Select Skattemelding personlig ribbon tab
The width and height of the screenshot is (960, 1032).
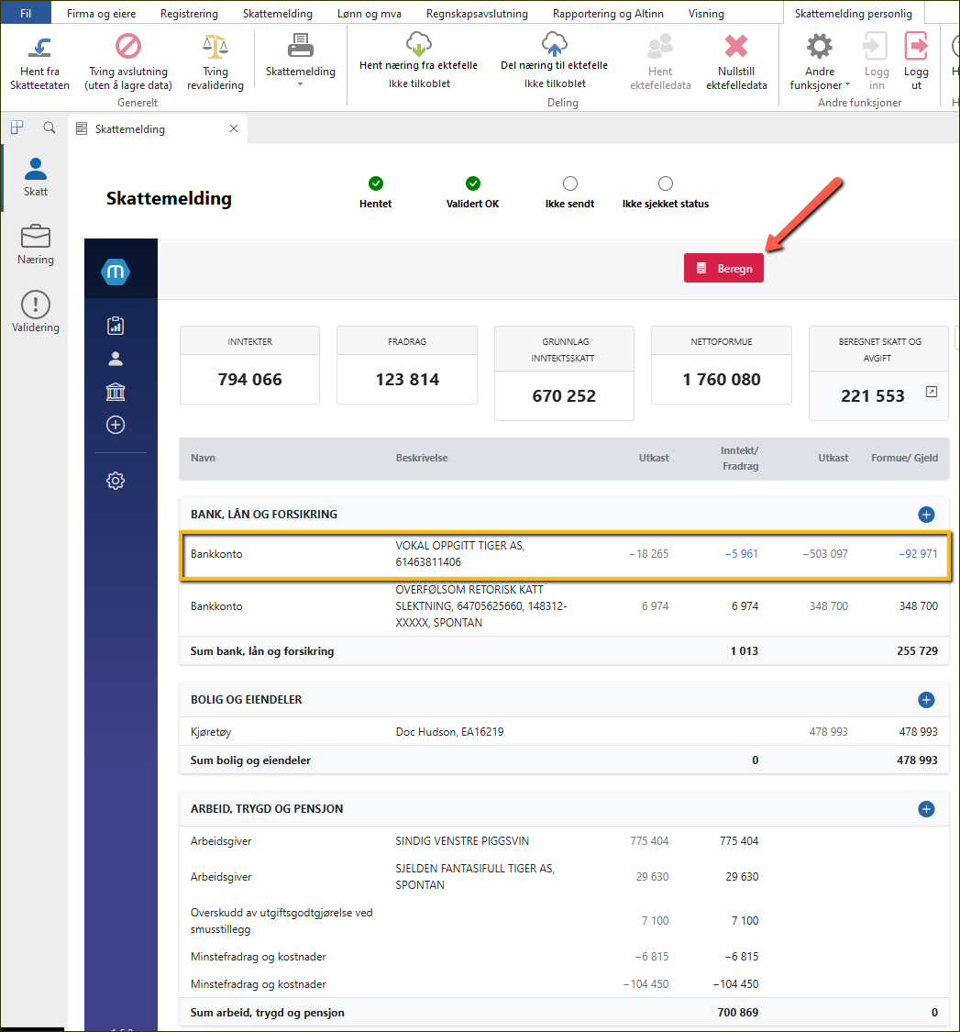coord(854,13)
